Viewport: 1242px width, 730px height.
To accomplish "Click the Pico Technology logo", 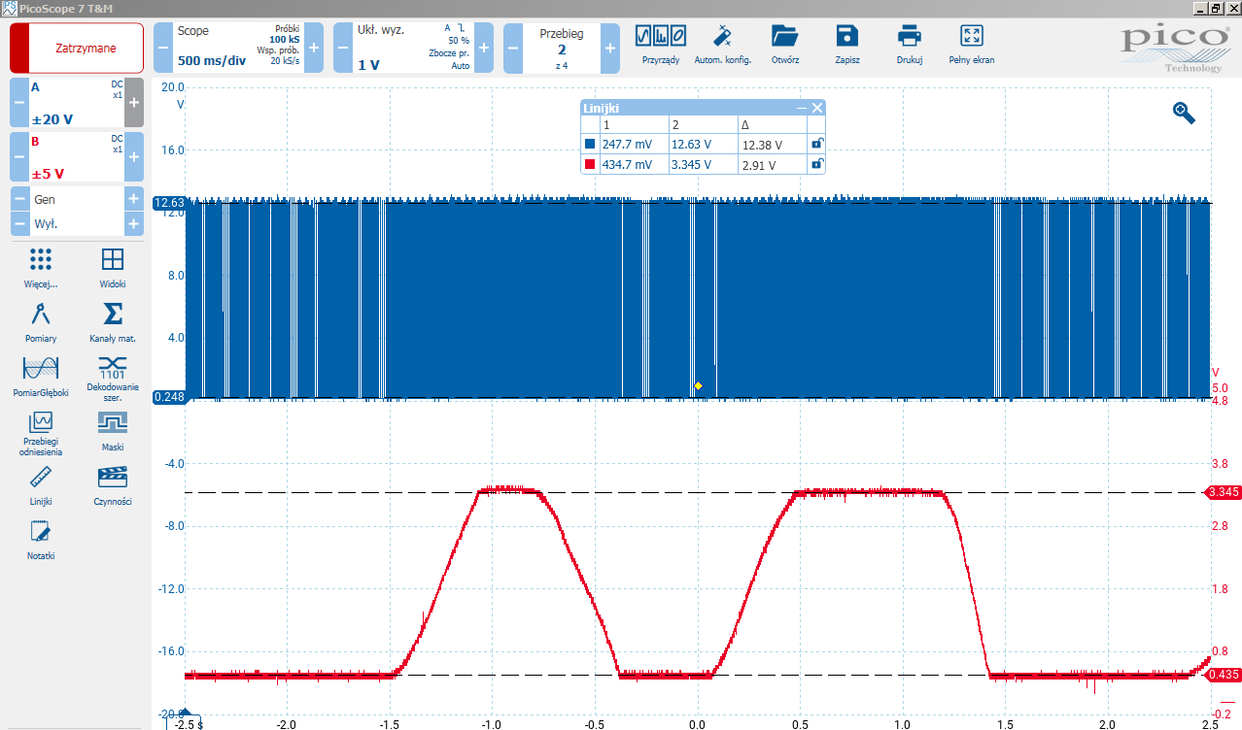I will 1174,49.
